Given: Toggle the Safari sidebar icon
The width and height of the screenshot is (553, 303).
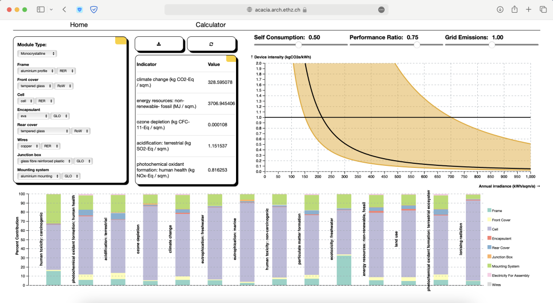Looking at the screenshot, I should pos(40,10).
